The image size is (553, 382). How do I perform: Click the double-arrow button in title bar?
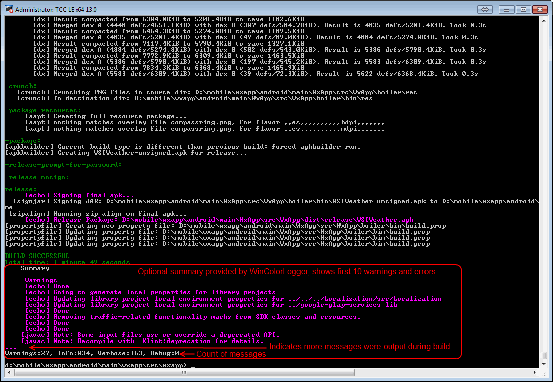click(x=485, y=9)
